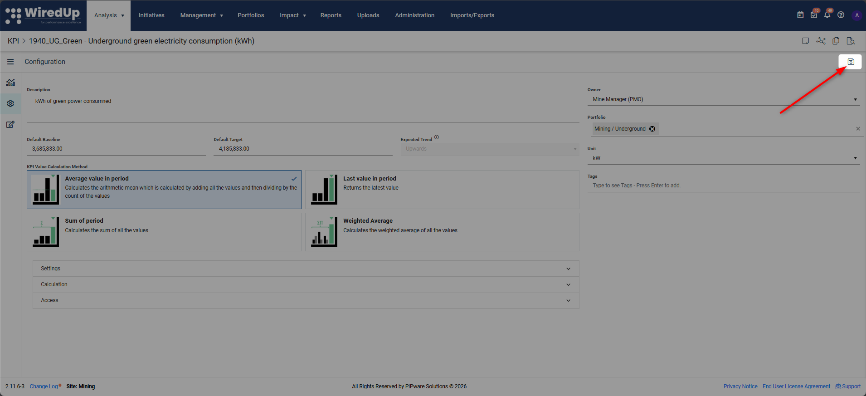Screen dimensions: 866x396
Task: Open the Administration page
Action: (x=415, y=15)
